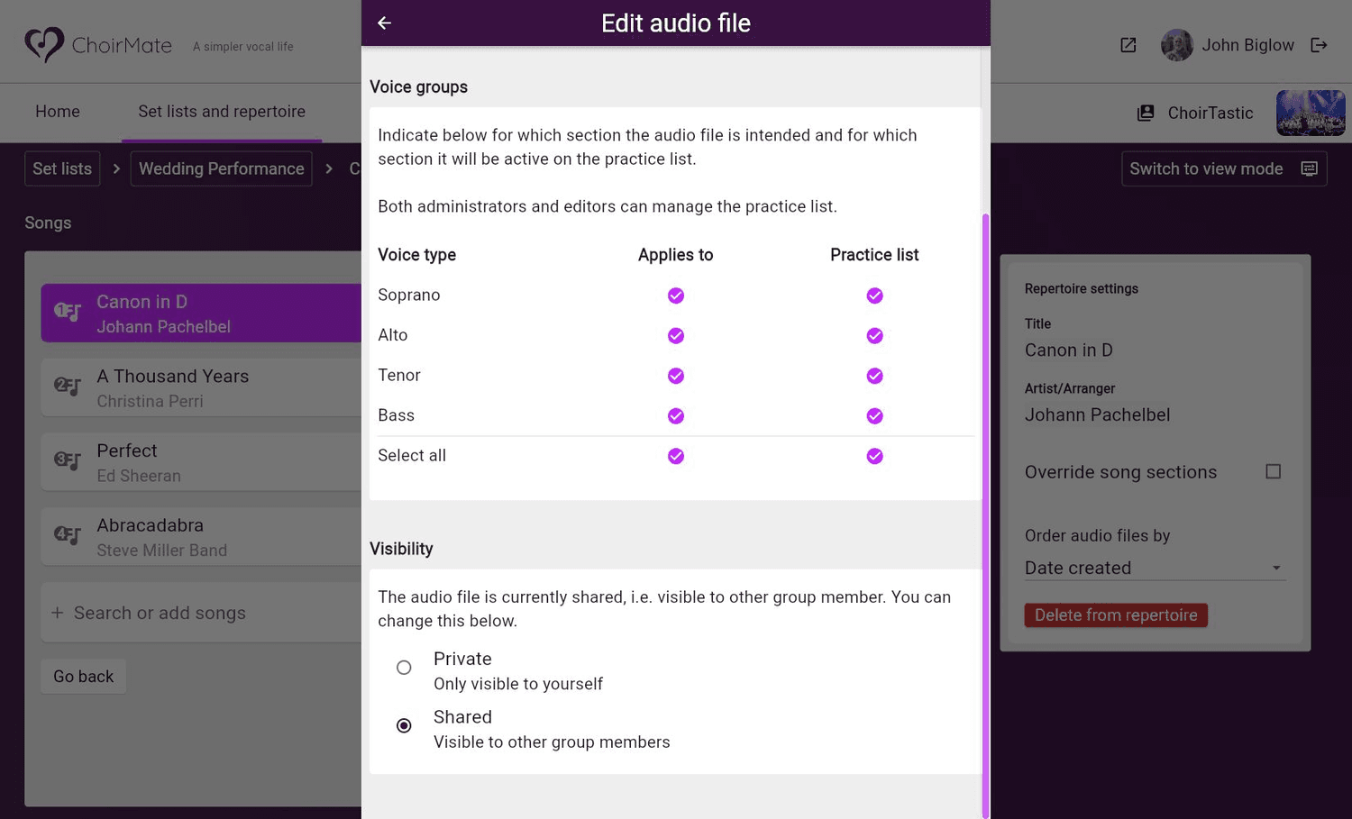The width and height of the screenshot is (1352, 819).
Task: Click the song number icon for A Thousand Years
Action: coord(68,387)
